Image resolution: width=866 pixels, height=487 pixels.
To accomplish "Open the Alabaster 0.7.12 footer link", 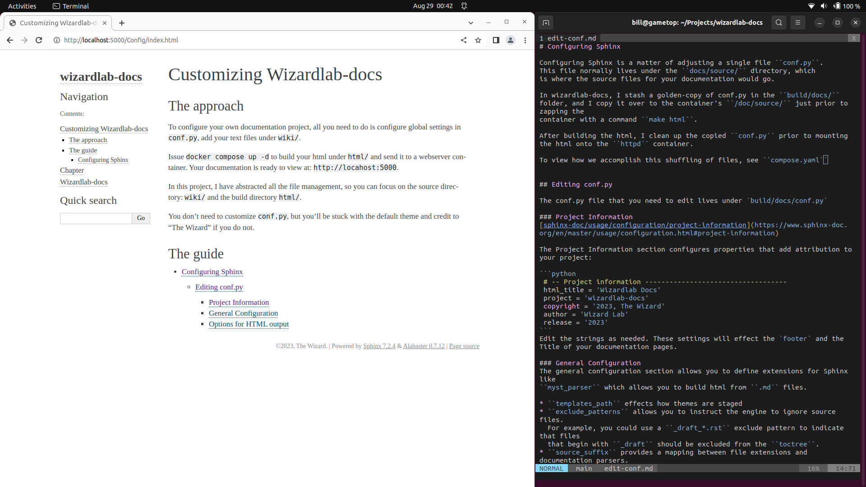I will pos(424,346).
